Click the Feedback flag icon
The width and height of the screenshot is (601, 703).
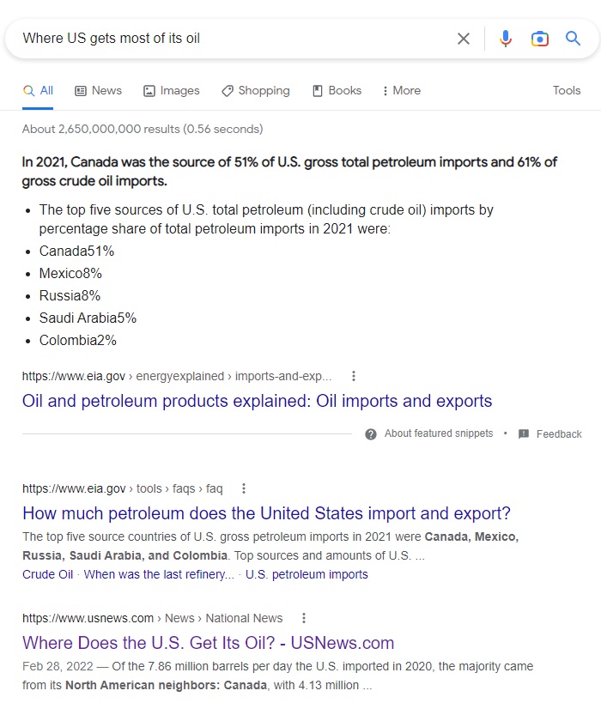(524, 434)
